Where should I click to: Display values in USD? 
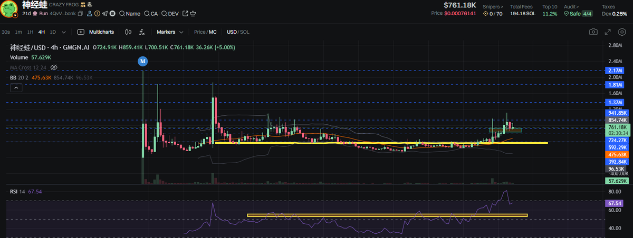232,32
